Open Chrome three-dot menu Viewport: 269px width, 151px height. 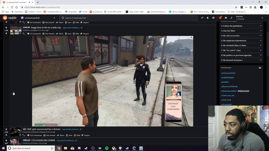pos(266,7)
